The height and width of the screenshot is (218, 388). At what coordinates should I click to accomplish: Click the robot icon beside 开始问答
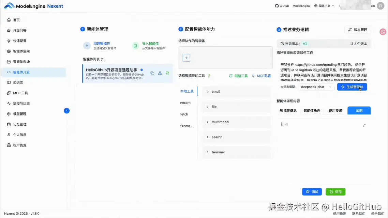(x=9, y=30)
